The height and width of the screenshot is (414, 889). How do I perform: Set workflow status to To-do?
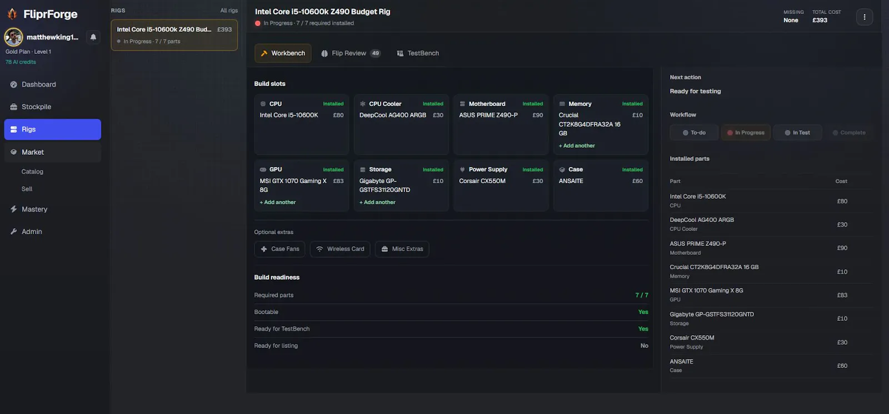click(x=694, y=133)
